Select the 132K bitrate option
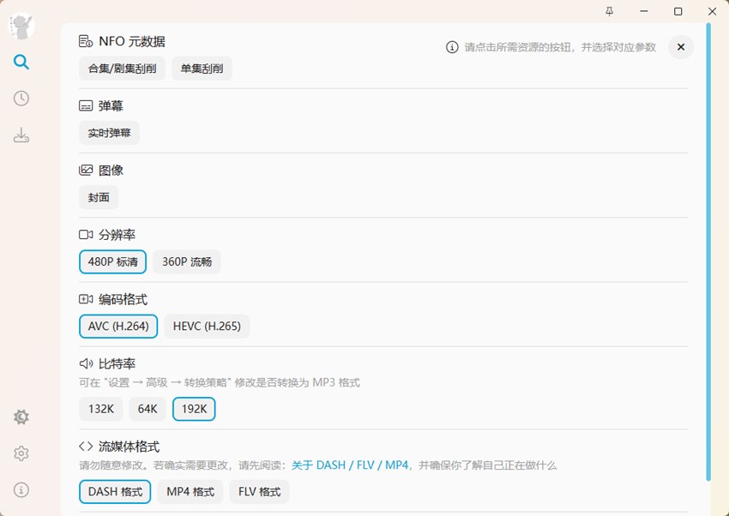This screenshot has width=729, height=516. pos(100,409)
